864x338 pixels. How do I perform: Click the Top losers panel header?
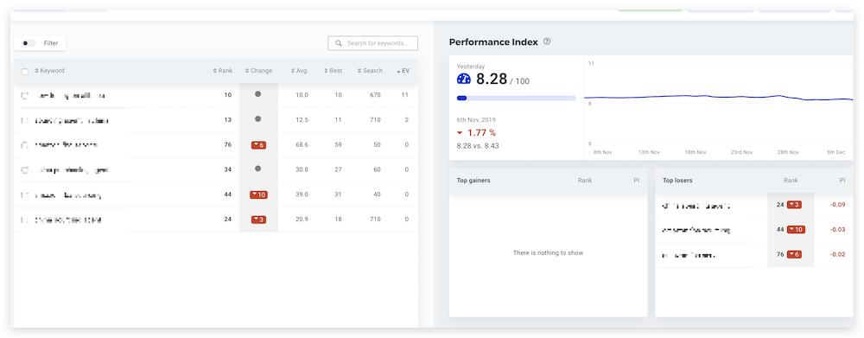click(754, 181)
